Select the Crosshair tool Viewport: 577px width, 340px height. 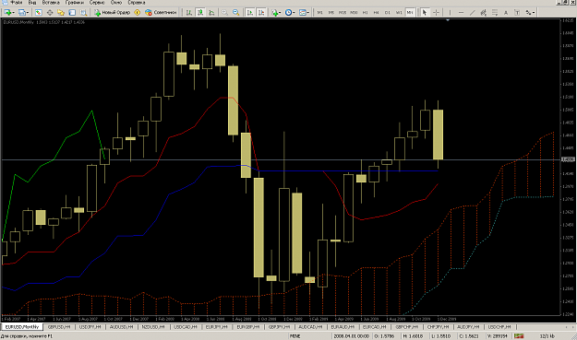pos(436,13)
